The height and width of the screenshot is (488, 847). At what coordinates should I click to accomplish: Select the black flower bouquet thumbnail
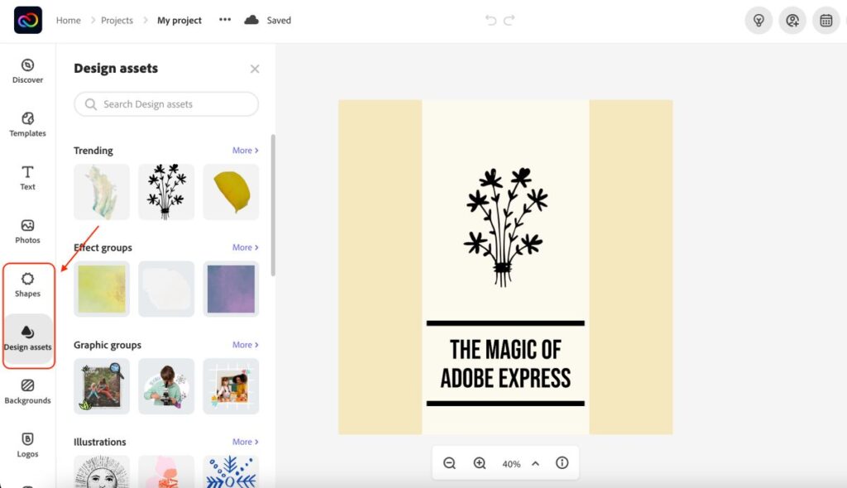click(165, 191)
